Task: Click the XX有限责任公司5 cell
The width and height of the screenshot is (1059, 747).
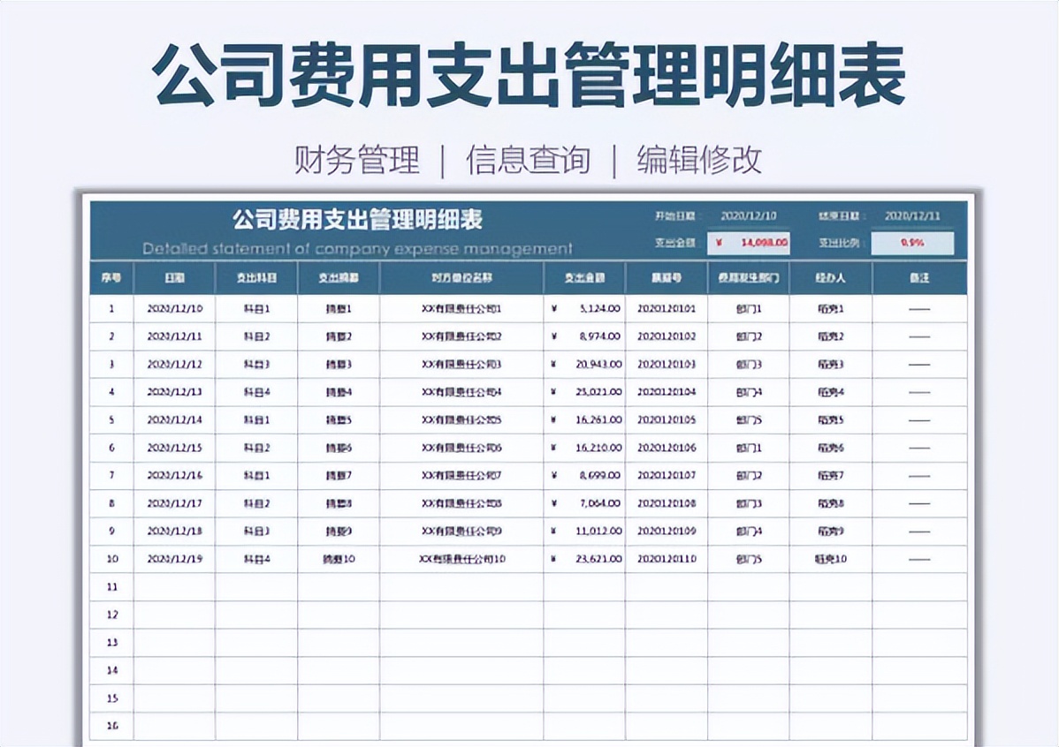Action: [460, 419]
